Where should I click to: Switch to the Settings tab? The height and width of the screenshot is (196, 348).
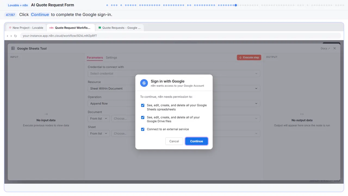pyautogui.click(x=111, y=57)
